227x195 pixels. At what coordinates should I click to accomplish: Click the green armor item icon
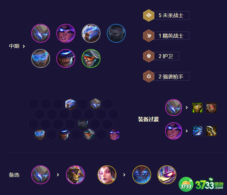point(197,108)
